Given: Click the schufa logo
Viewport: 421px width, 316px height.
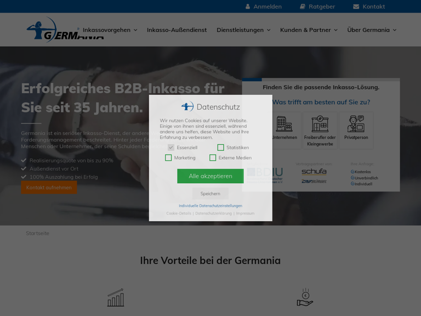Looking at the screenshot, I should coord(314,171).
